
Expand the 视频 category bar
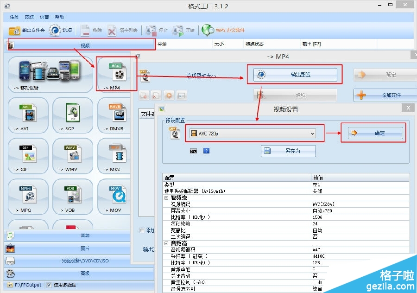[80, 45]
